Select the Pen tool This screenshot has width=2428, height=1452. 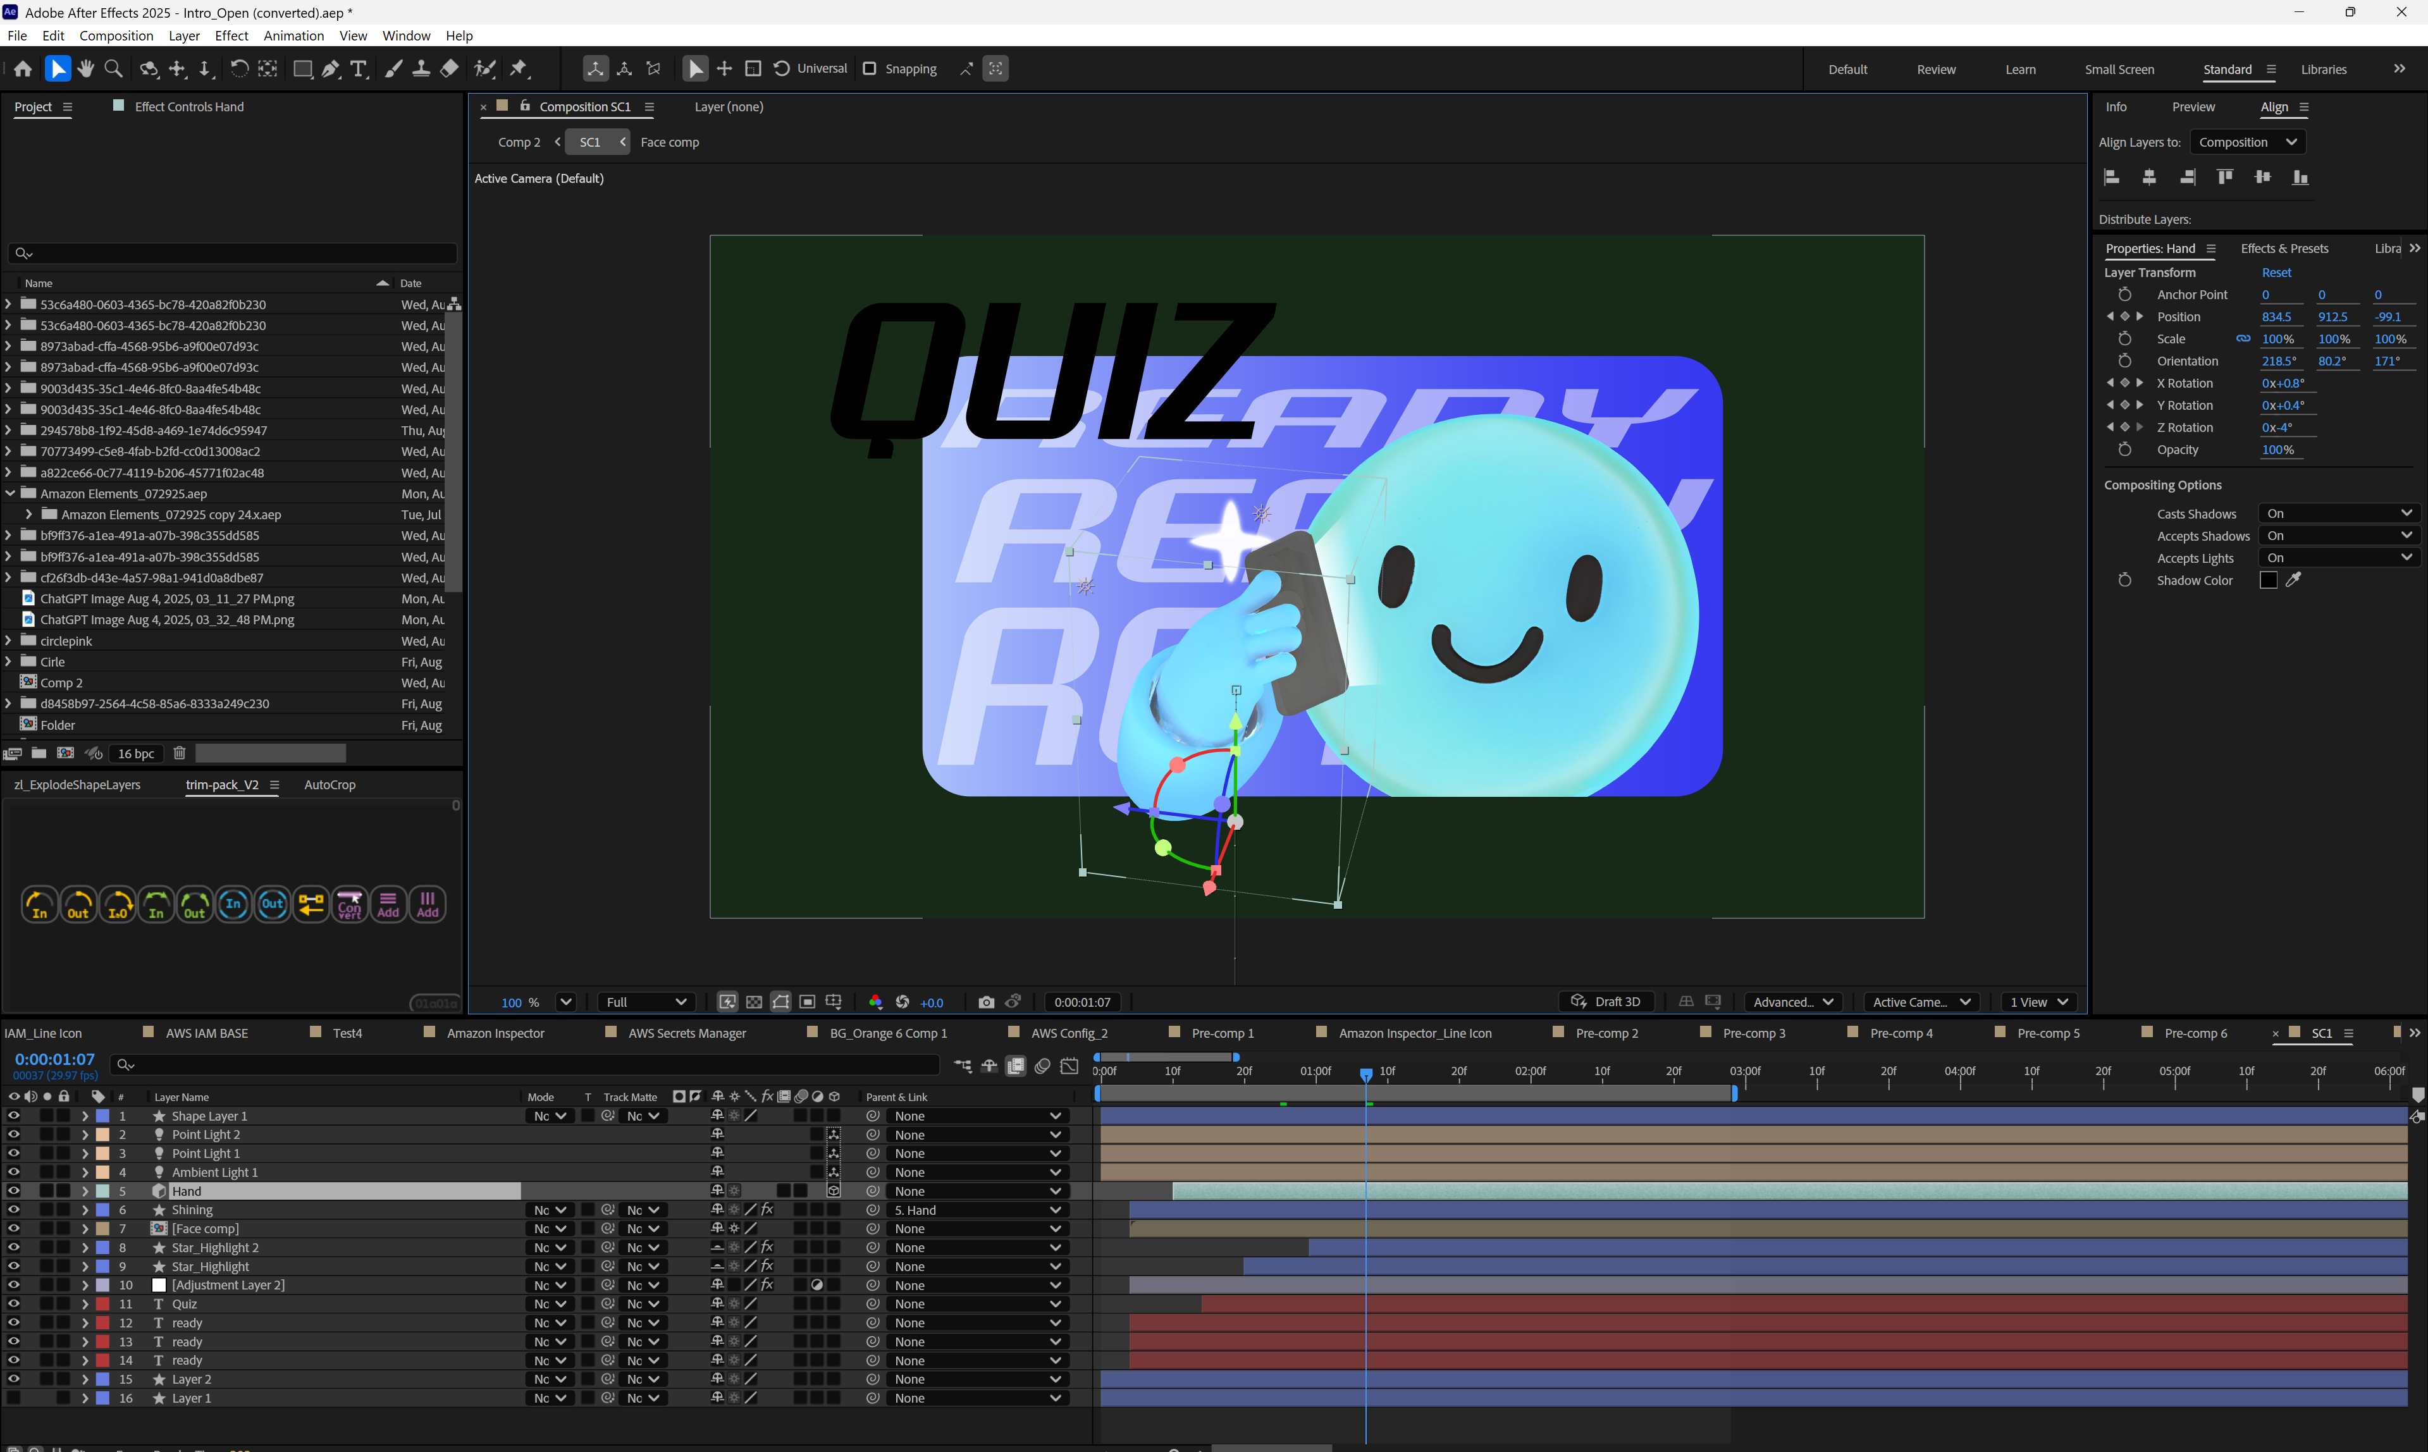(x=331, y=68)
